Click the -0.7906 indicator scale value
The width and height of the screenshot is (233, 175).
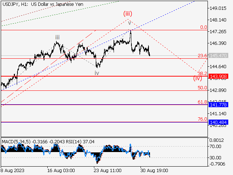click(x=217, y=164)
